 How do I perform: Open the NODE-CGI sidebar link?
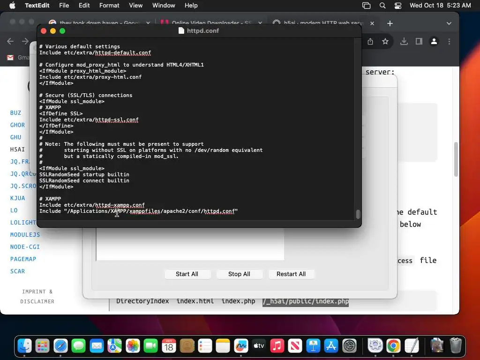pyautogui.click(x=25, y=247)
